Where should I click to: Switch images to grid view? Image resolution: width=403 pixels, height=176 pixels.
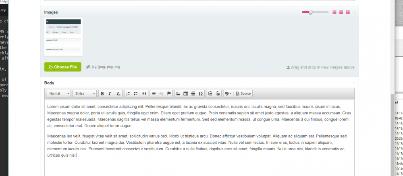point(334,12)
